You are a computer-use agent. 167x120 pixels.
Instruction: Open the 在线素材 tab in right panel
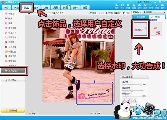(141, 17)
